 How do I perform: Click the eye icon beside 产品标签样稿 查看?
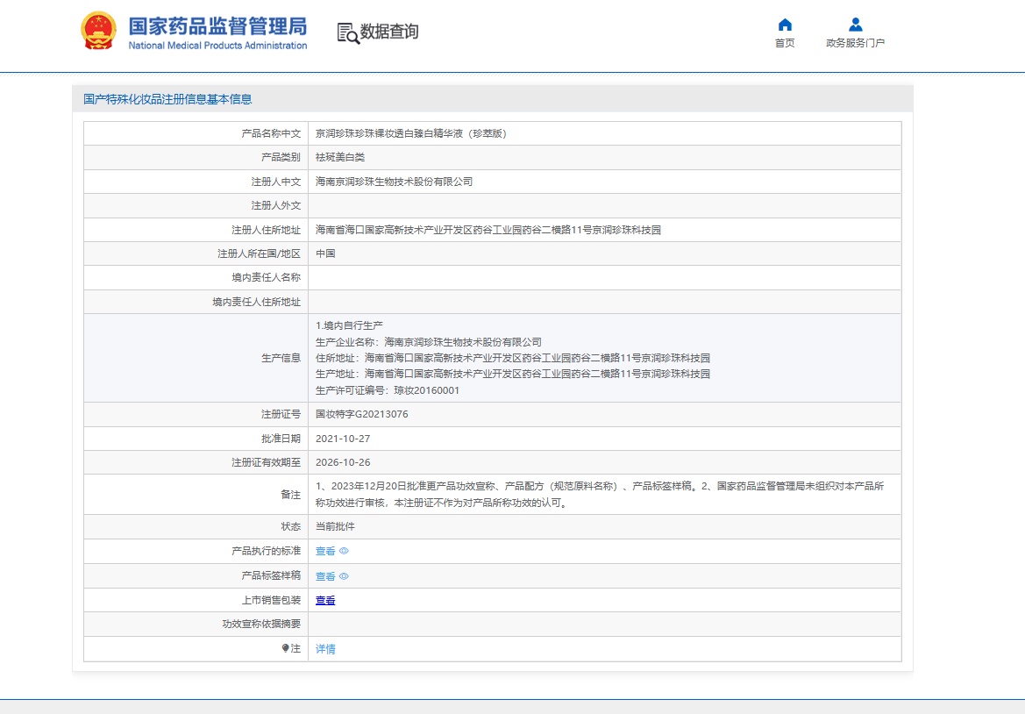point(344,576)
